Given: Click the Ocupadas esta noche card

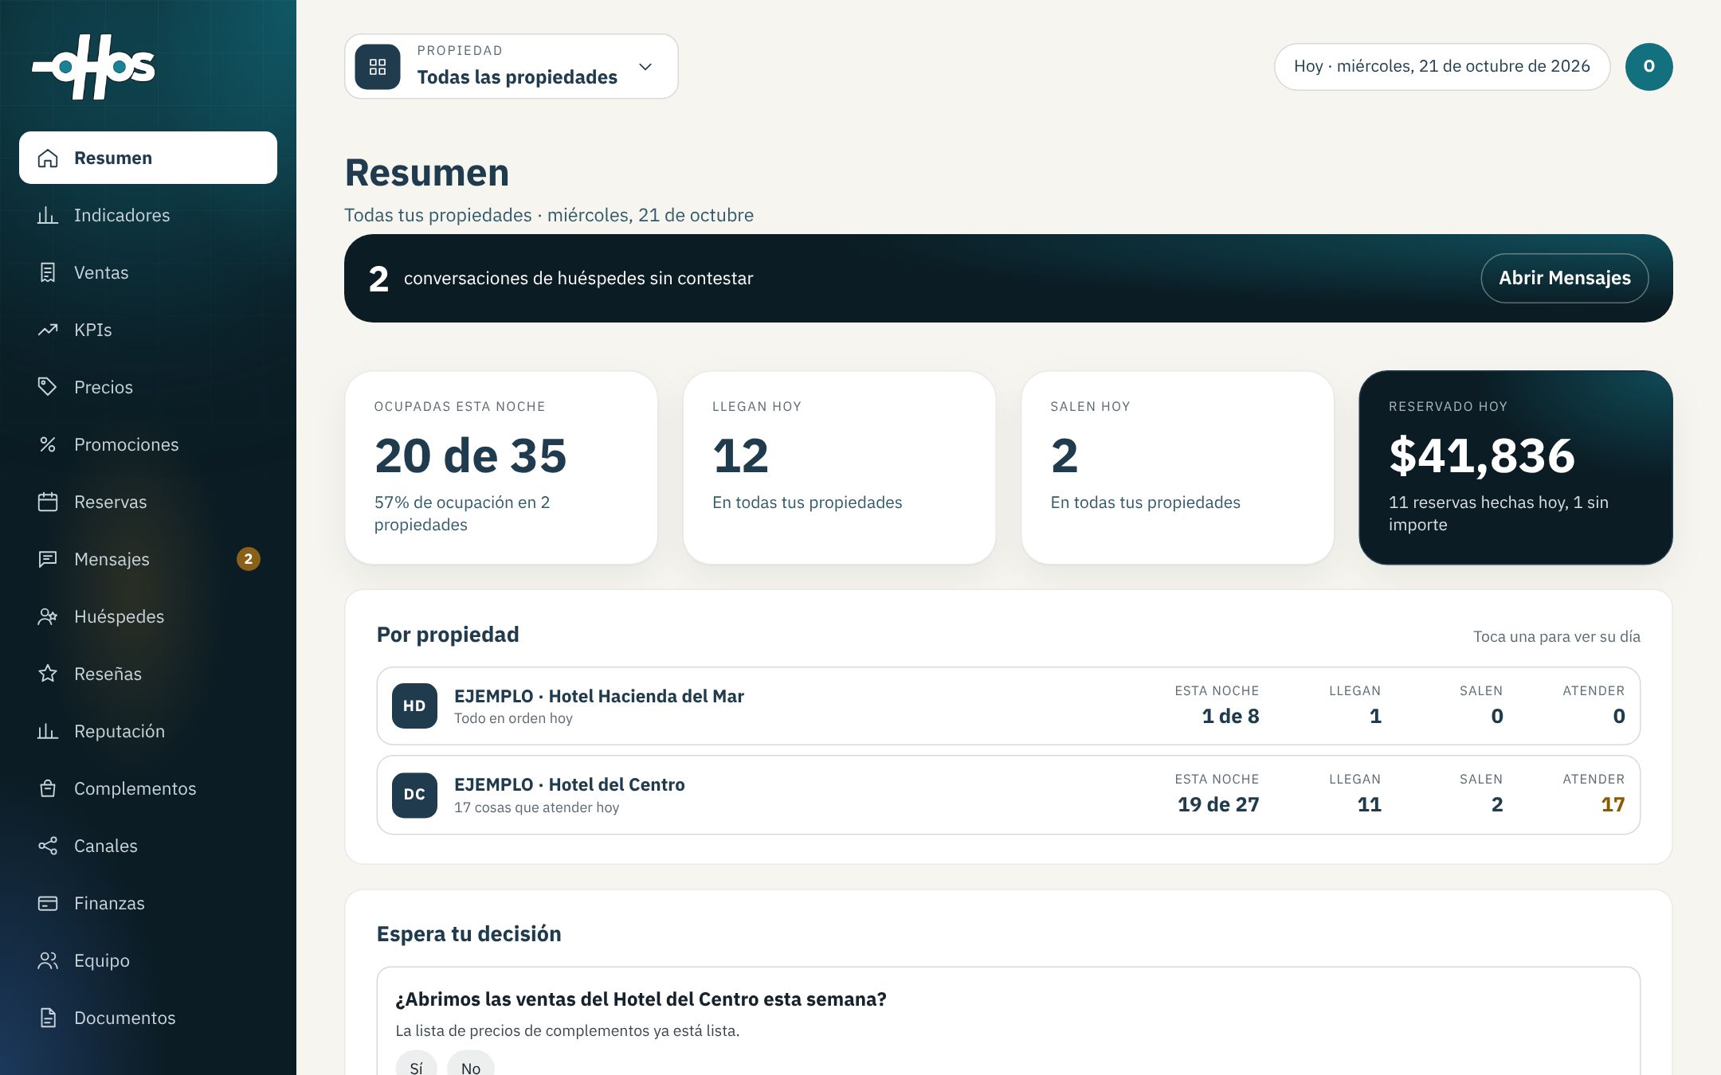Looking at the screenshot, I should pyautogui.click(x=501, y=467).
